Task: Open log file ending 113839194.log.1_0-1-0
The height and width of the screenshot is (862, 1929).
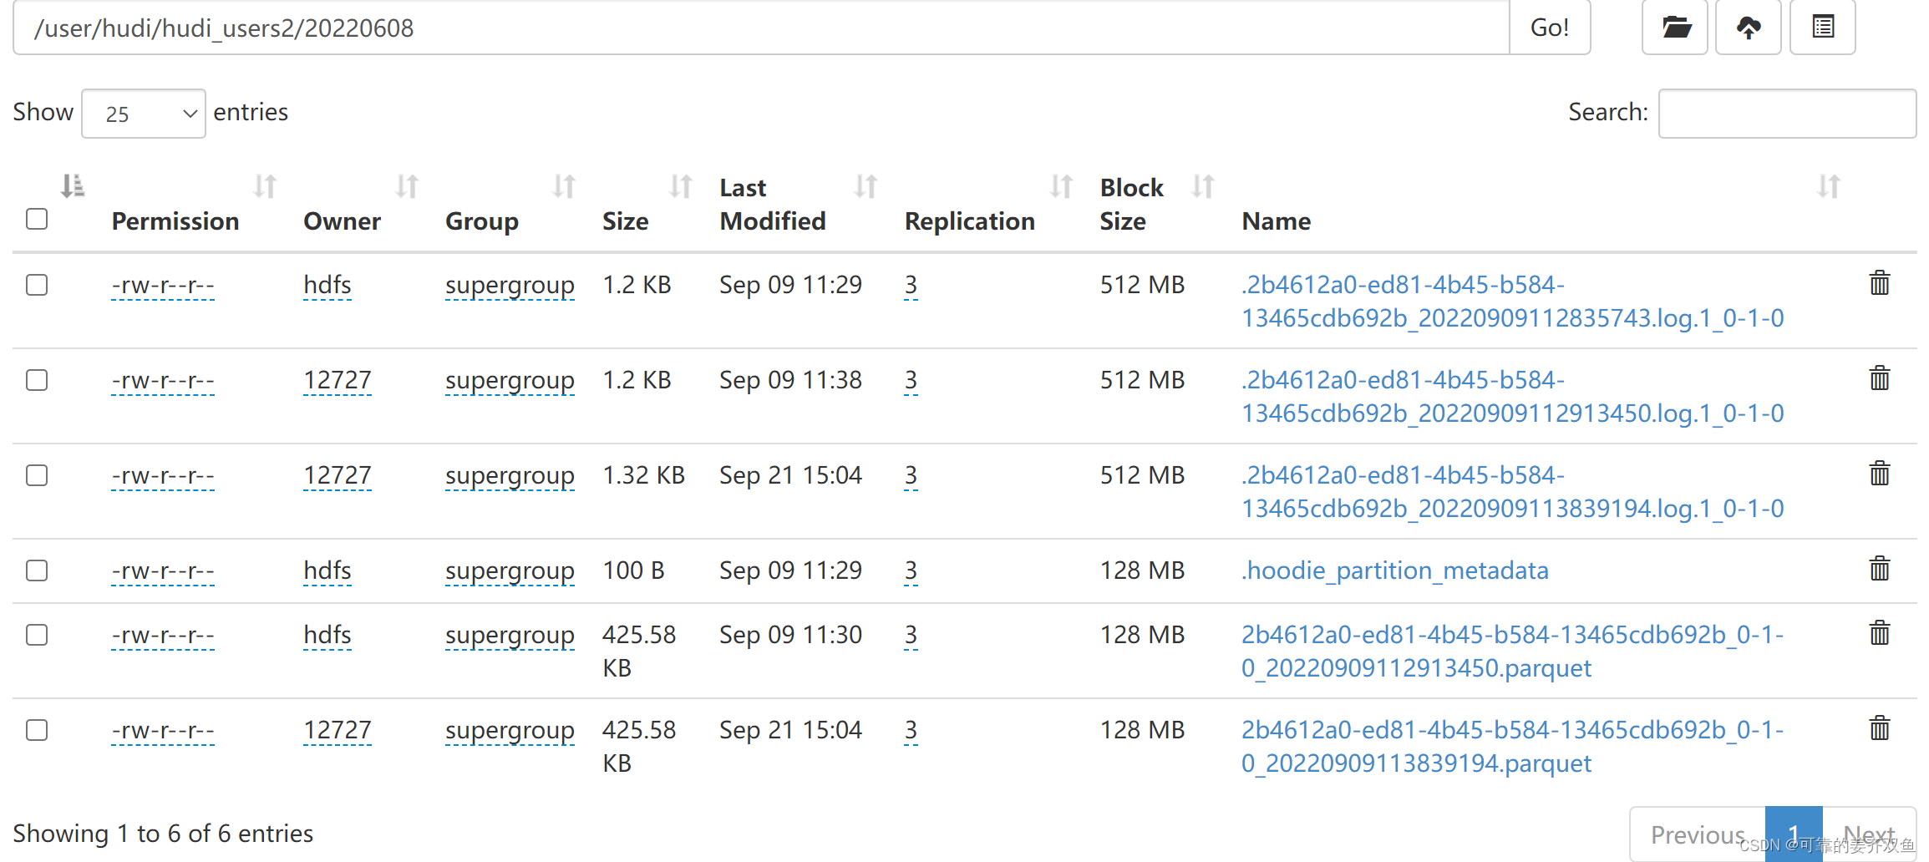Action: pyautogui.click(x=1512, y=492)
